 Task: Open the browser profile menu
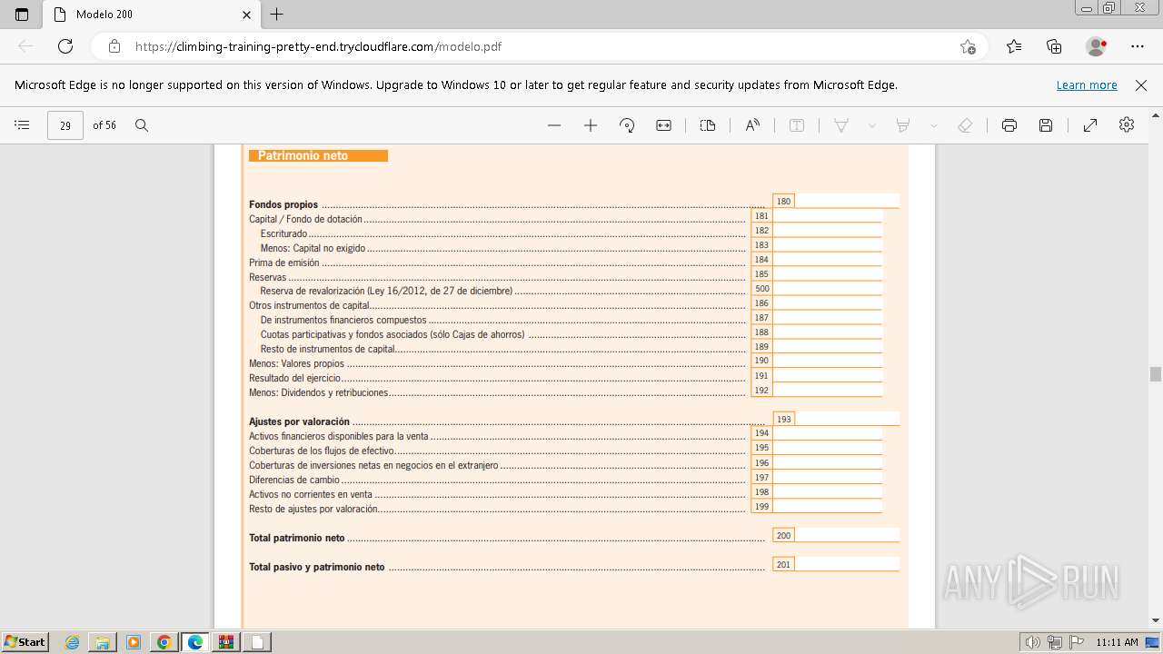point(1097,46)
